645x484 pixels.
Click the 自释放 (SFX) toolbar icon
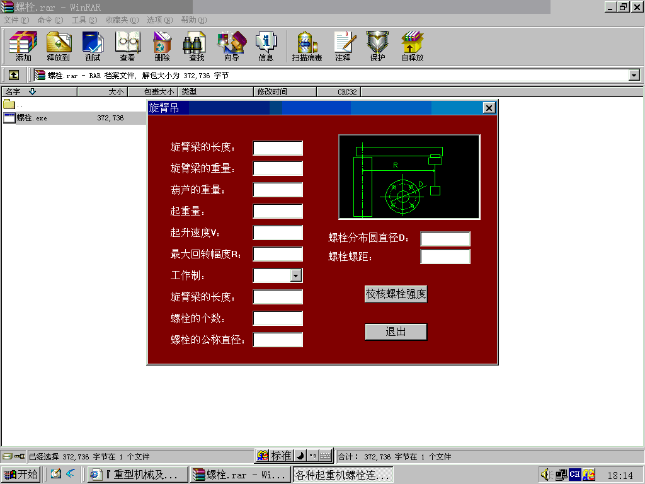tap(412, 43)
